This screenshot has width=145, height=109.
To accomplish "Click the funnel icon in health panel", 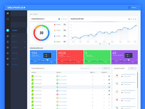I will [x=61, y=19].
